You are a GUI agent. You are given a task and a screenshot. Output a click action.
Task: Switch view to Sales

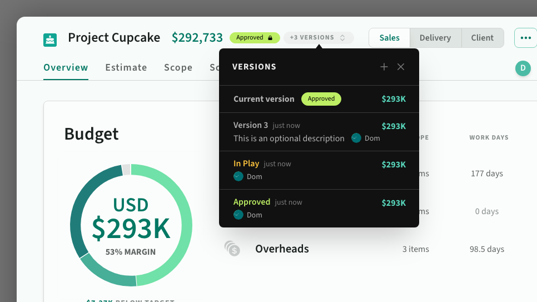click(389, 38)
